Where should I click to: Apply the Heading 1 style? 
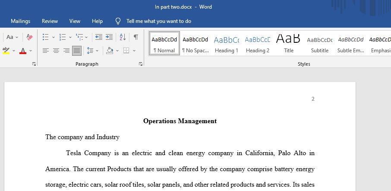[227, 43]
